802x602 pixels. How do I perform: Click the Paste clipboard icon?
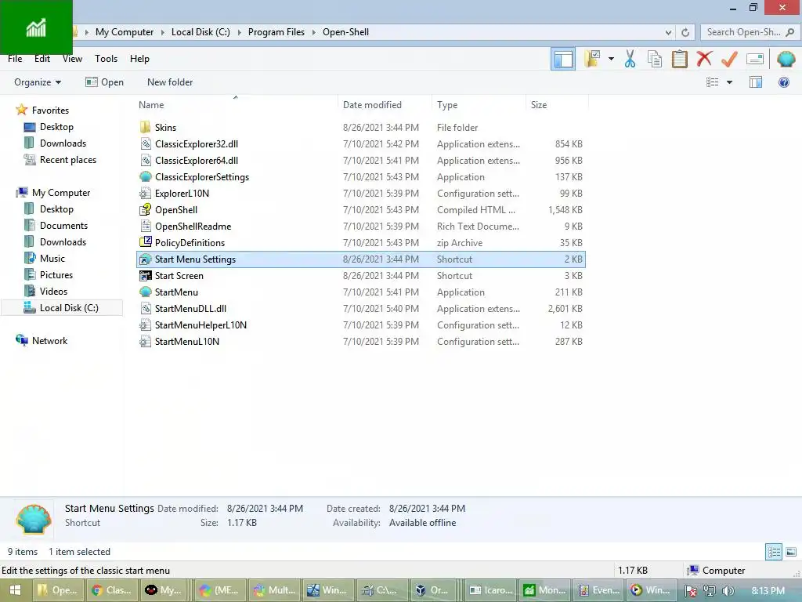point(679,59)
